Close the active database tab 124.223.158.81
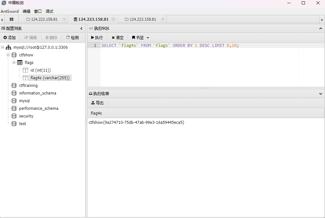The height and width of the screenshot is (218, 325). tap(113, 19)
